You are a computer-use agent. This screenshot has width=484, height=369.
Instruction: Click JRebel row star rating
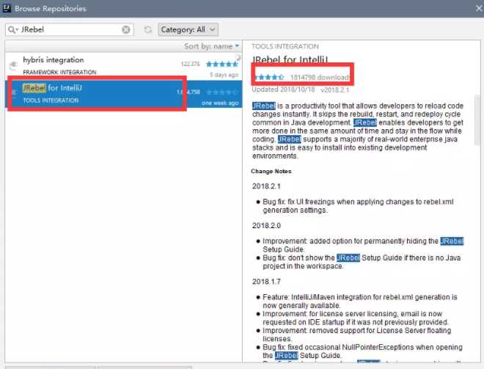pyautogui.click(x=222, y=92)
